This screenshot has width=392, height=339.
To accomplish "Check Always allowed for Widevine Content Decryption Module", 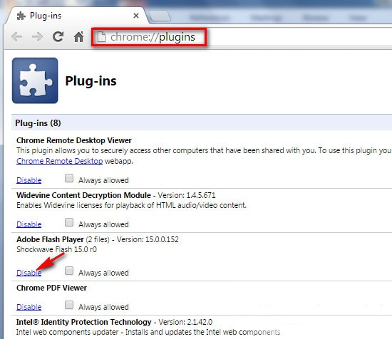I will [69, 222].
